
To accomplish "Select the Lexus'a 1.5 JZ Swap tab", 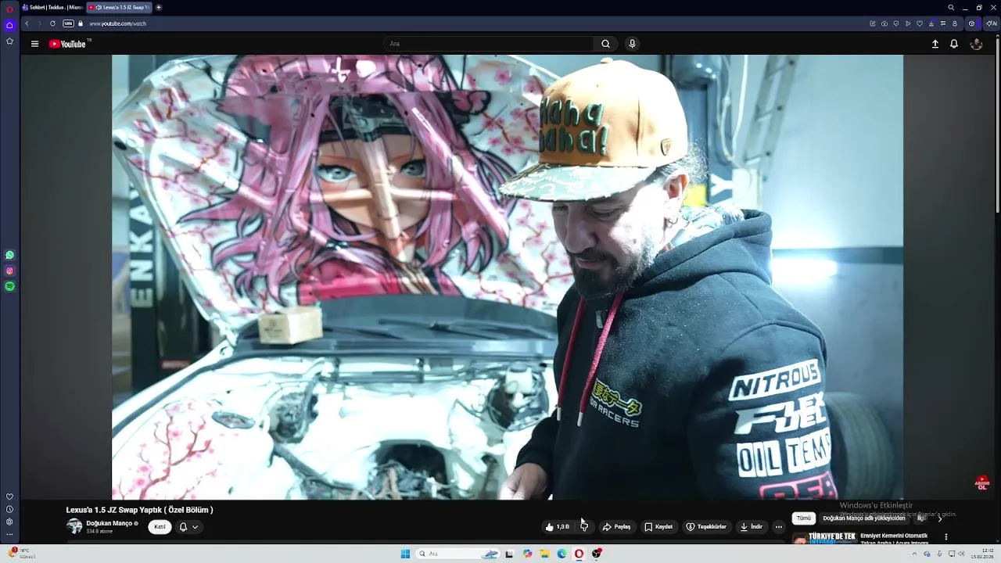I will click(x=118, y=7).
